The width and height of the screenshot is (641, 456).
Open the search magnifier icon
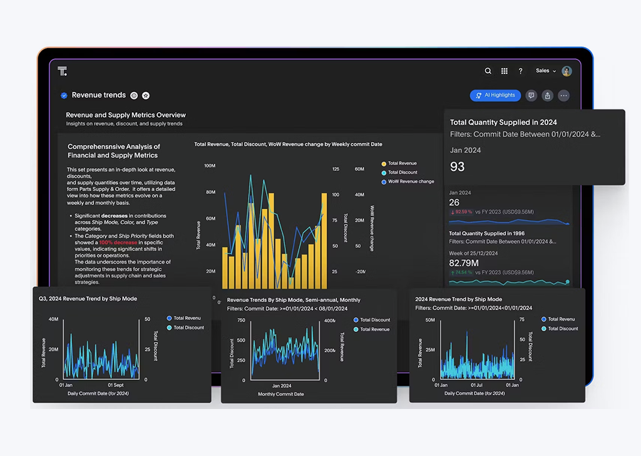pos(488,71)
